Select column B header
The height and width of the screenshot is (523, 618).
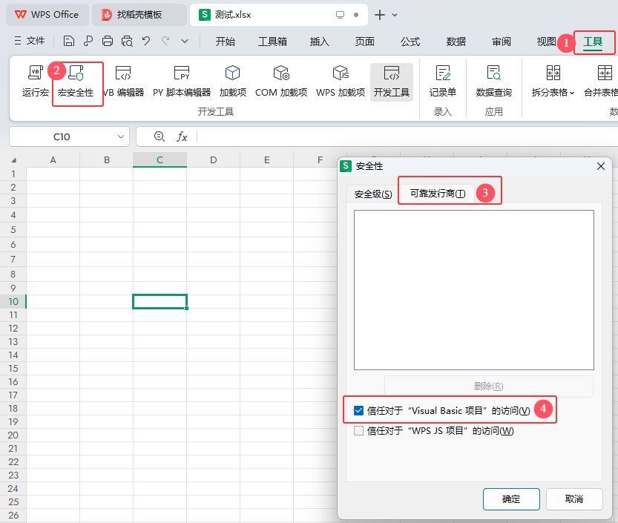coord(106,159)
